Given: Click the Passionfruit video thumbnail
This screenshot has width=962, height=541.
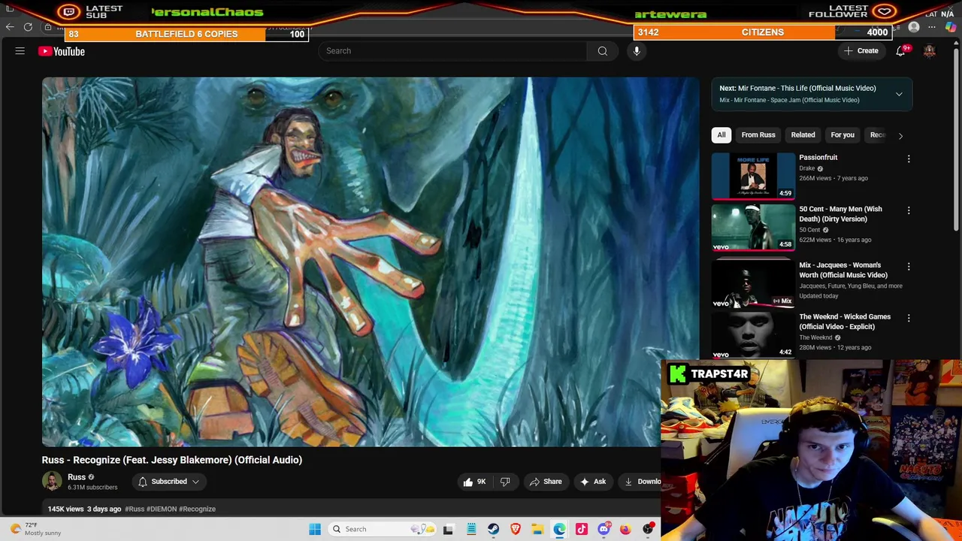Looking at the screenshot, I should point(753,176).
